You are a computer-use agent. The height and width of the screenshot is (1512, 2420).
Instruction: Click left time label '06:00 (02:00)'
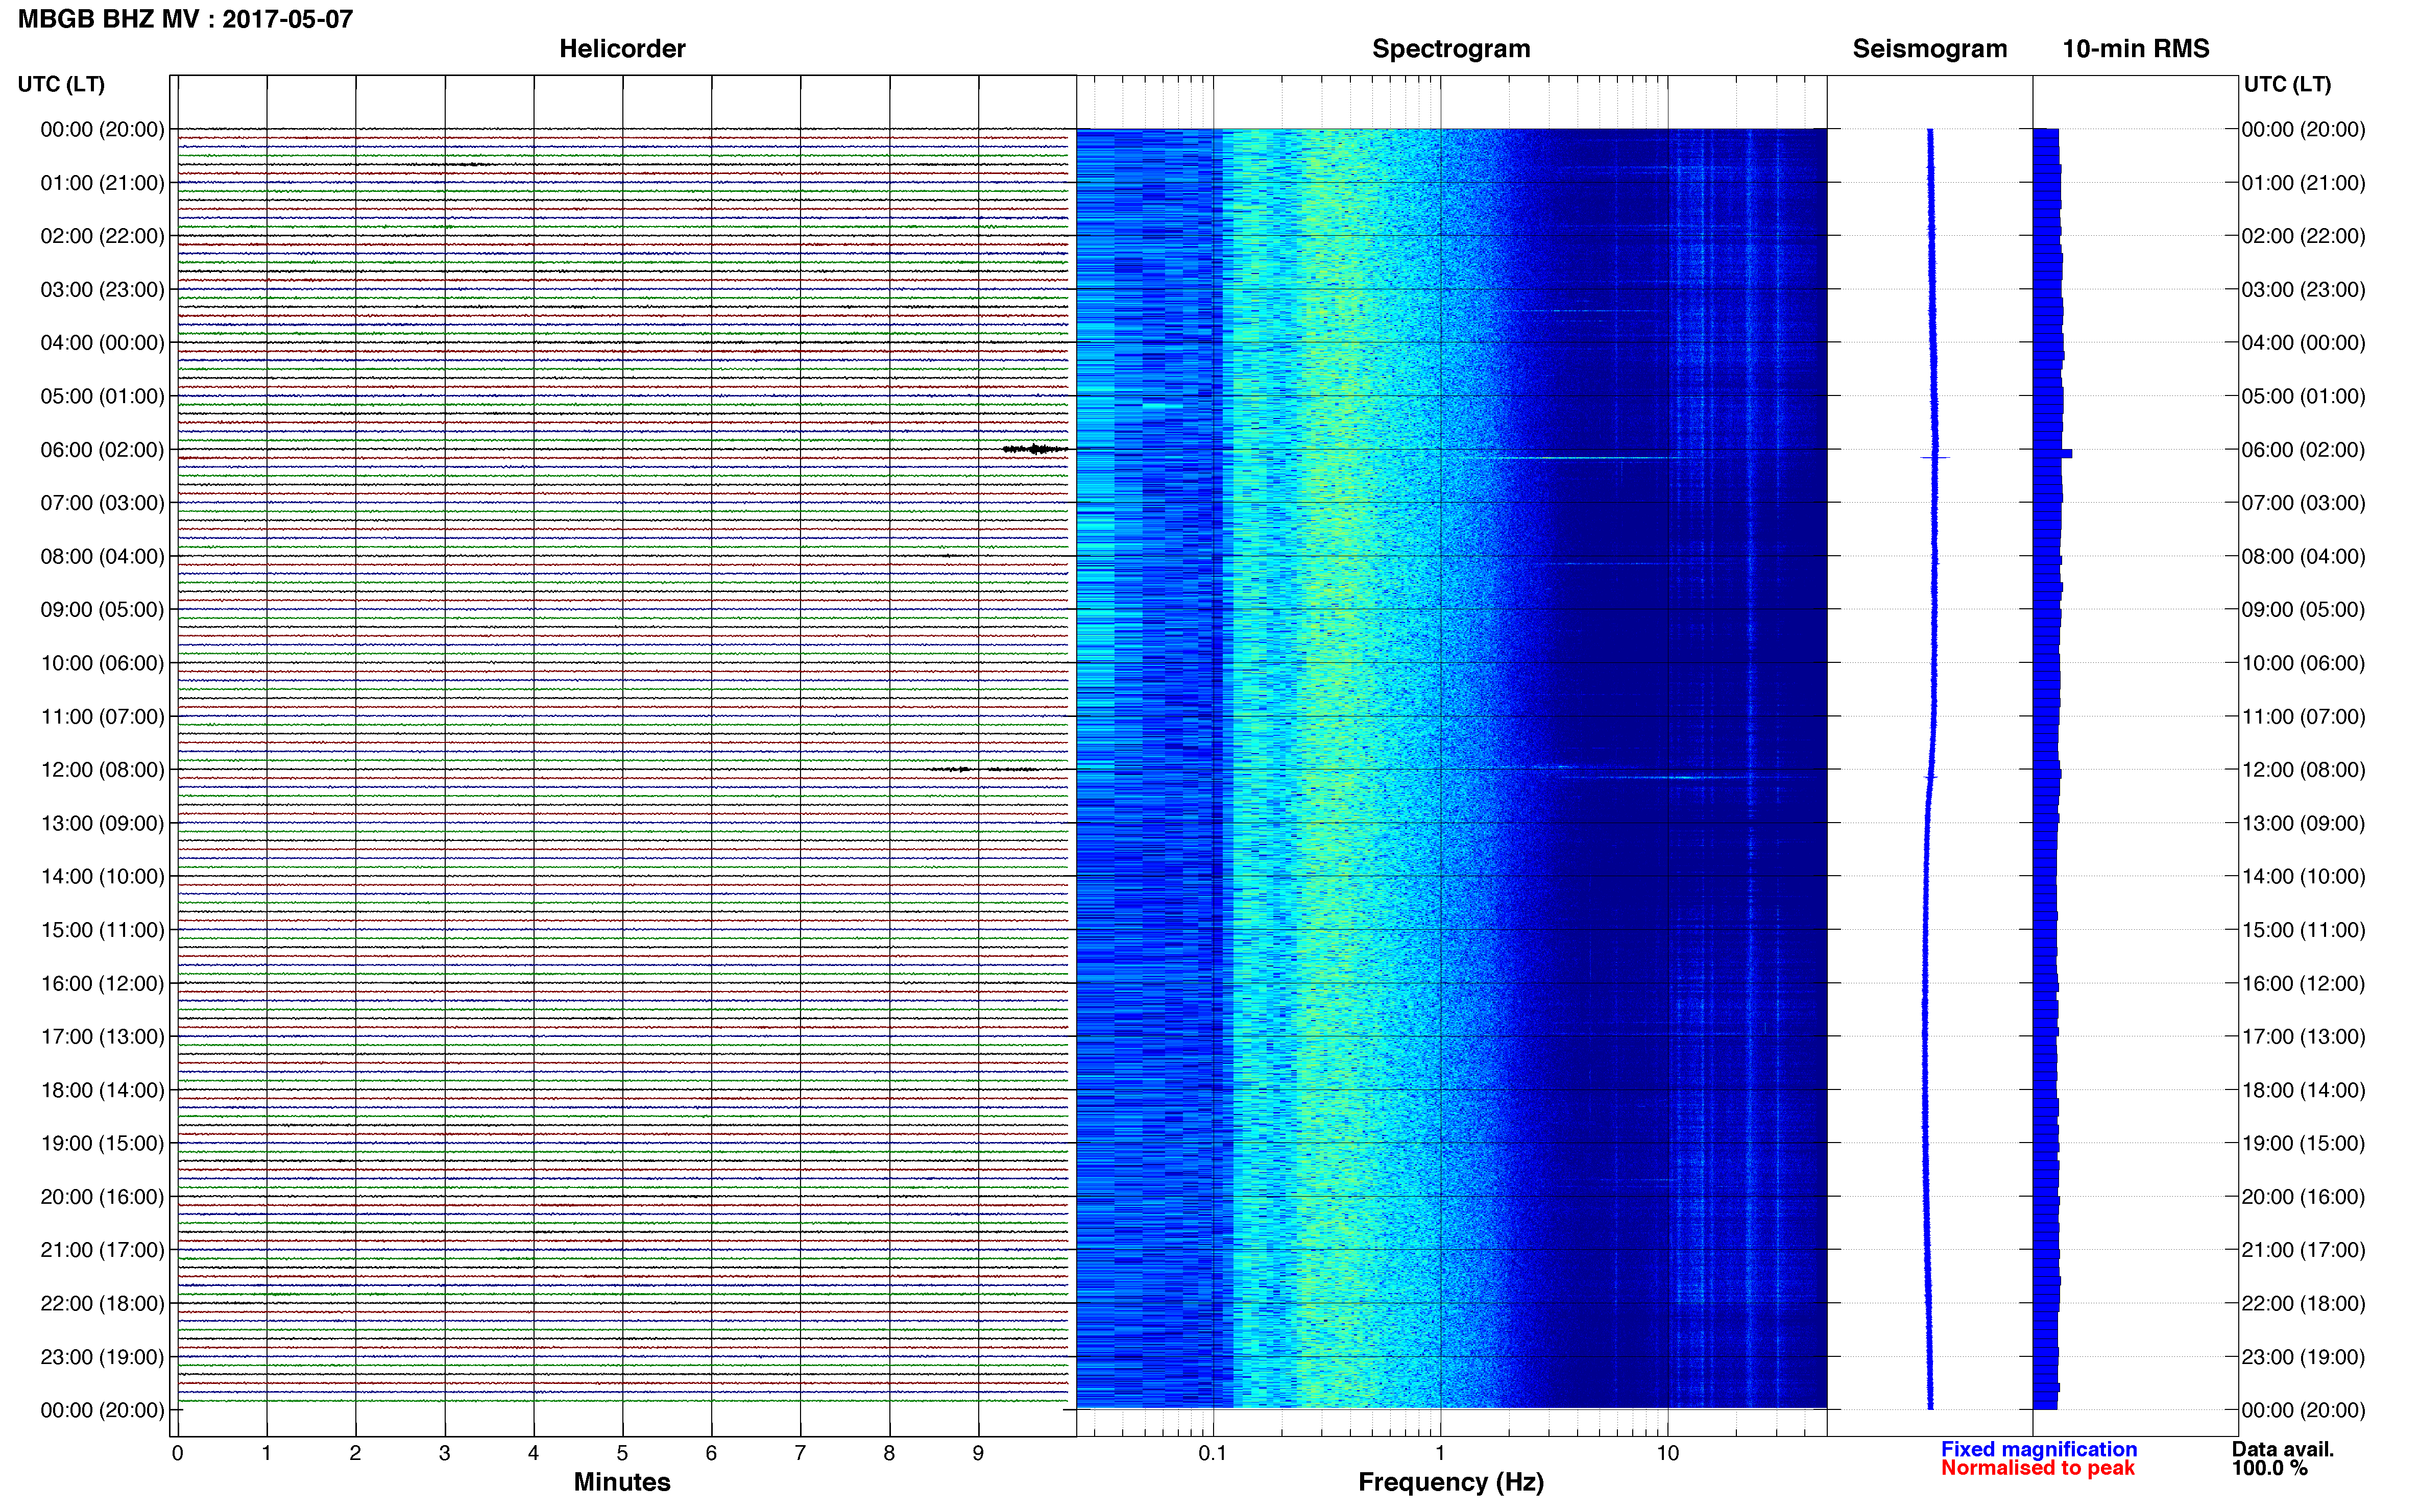102,450
